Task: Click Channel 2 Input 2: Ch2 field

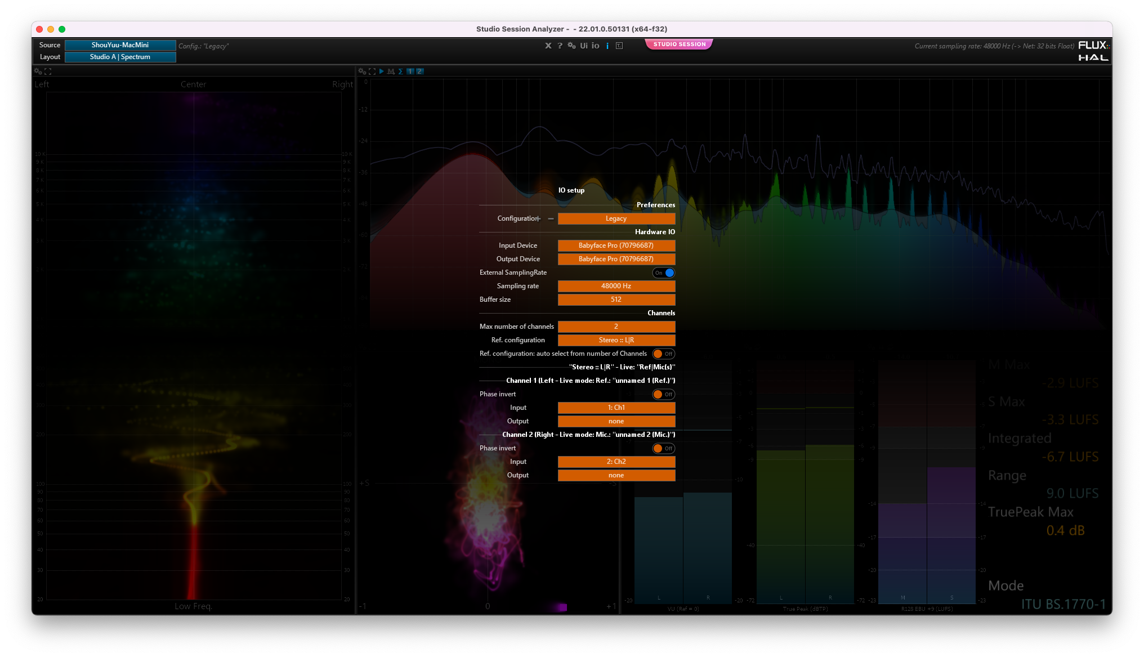Action: pos(616,462)
